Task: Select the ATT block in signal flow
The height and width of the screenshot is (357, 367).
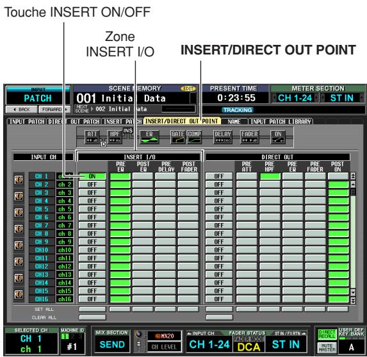Action: tap(92, 137)
